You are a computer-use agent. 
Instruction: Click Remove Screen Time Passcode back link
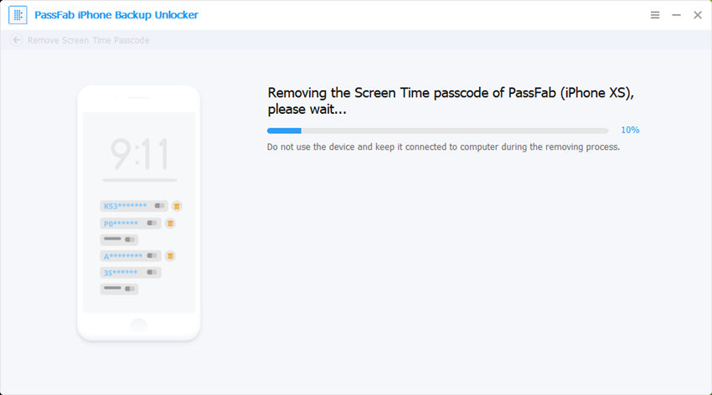coord(88,40)
